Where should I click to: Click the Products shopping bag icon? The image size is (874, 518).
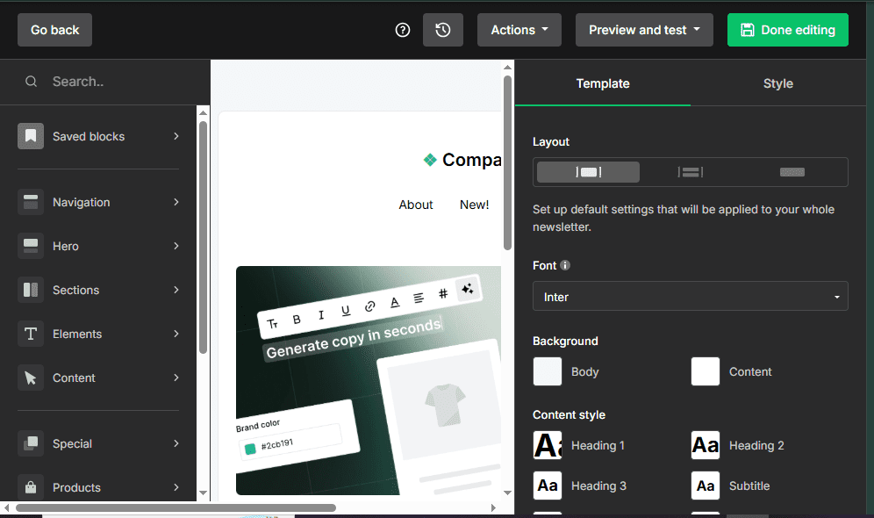[31, 487]
